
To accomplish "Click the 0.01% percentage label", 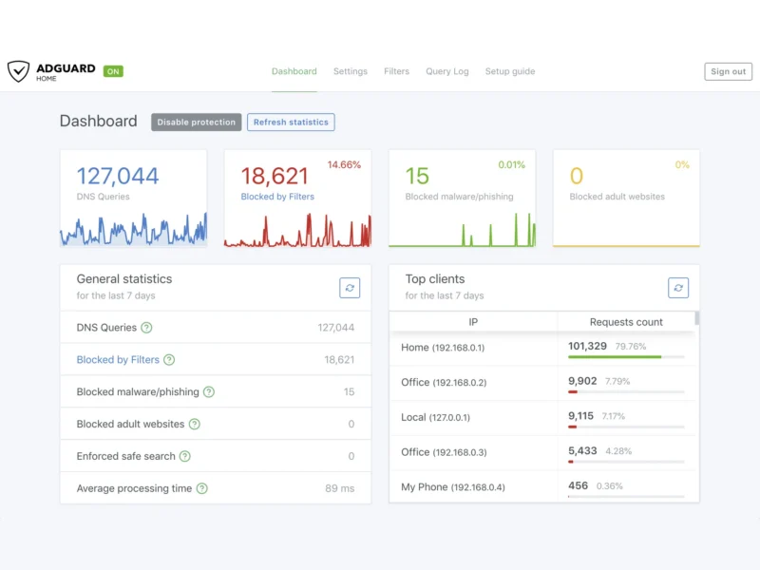I will [511, 164].
